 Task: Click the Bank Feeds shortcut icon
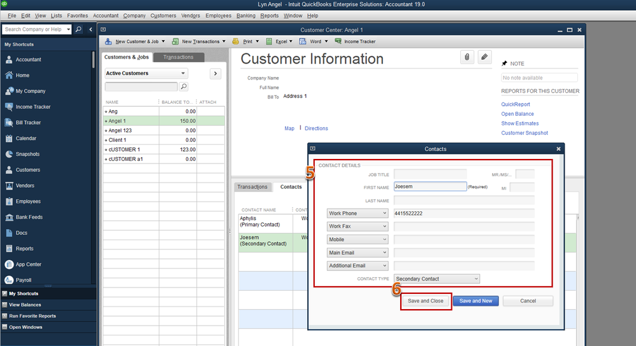[x=9, y=217]
